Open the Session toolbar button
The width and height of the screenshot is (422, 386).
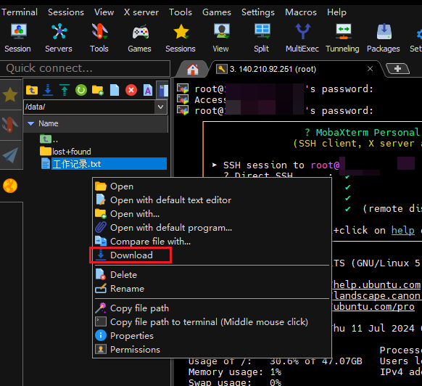click(x=17, y=38)
